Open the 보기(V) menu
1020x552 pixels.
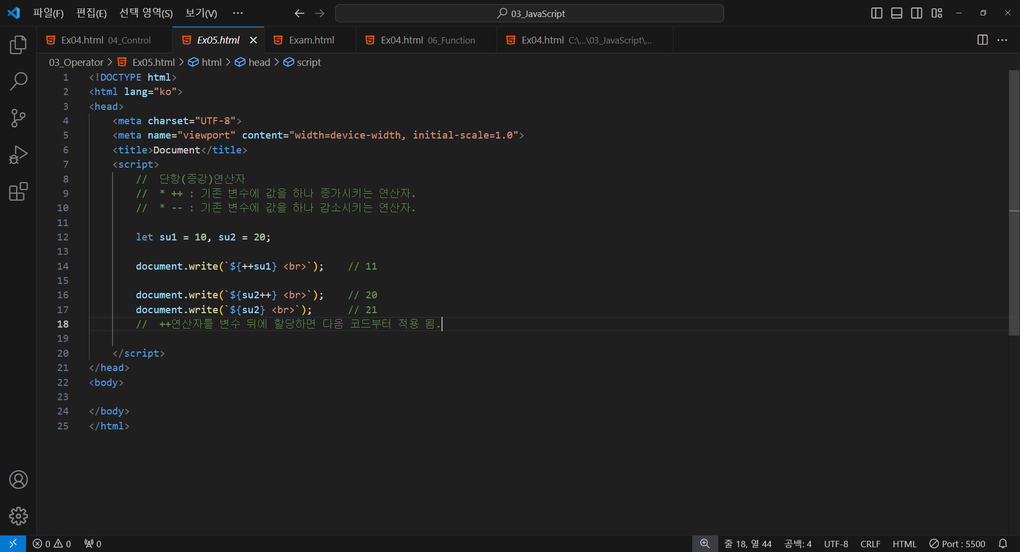(x=201, y=13)
